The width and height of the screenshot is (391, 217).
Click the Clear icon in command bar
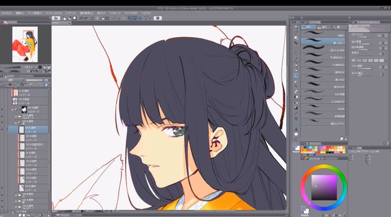point(92,18)
